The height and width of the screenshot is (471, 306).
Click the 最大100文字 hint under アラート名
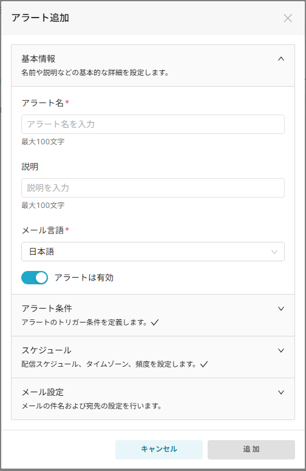pyautogui.click(x=43, y=142)
